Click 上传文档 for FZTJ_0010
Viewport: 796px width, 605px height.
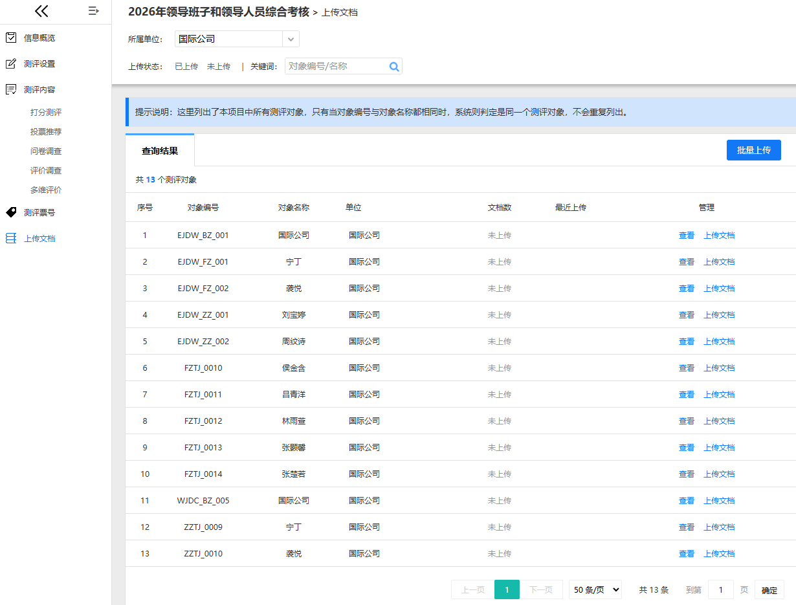pyautogui.click(x=719, y=368)
